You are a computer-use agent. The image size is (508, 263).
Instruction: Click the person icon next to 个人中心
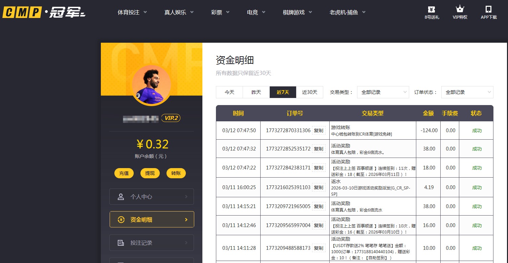[x=121, y=197]
